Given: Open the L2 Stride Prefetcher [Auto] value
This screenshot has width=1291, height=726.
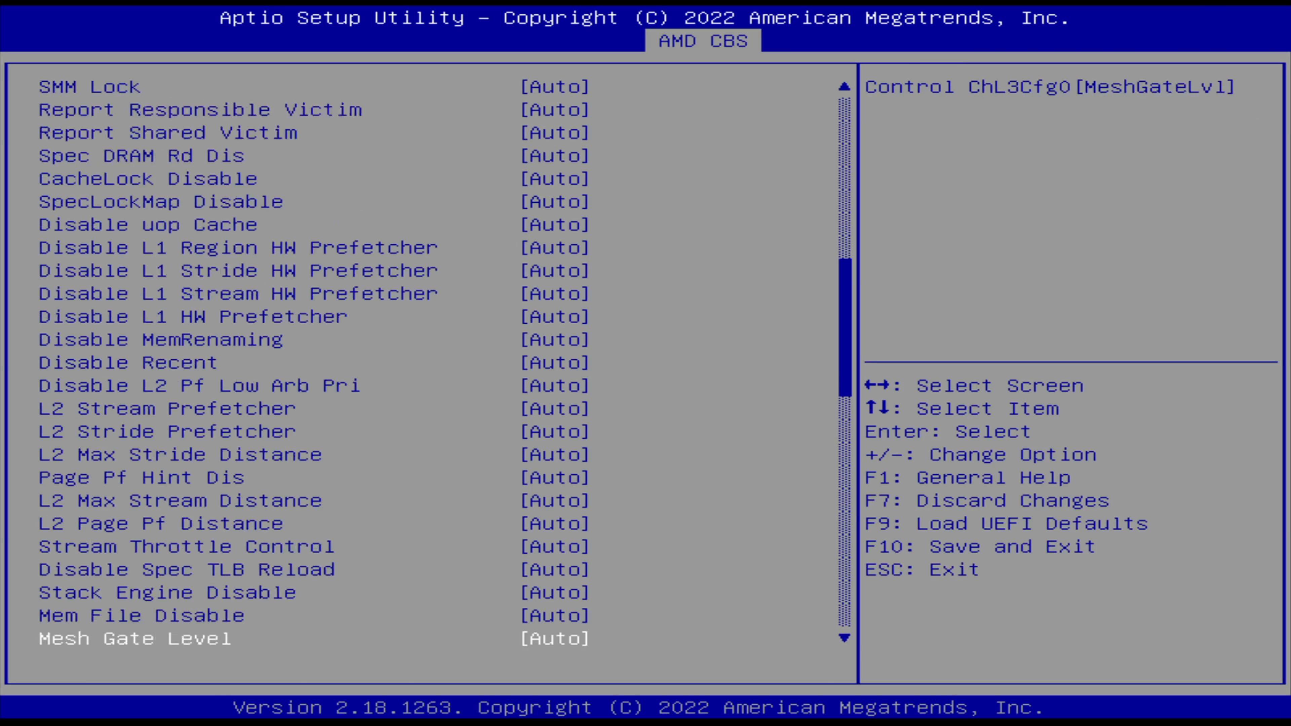Looking at the screenshot, I should 555,431.
